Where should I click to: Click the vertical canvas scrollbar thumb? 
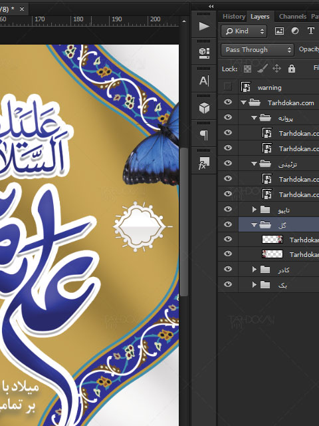184,222
